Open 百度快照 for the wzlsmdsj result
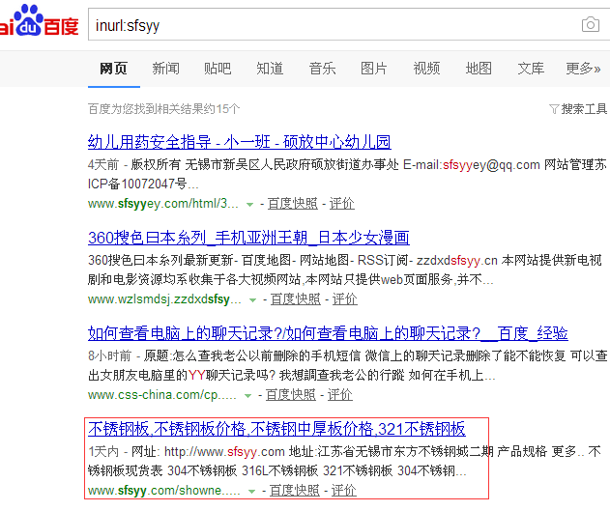 coord(296,299)
